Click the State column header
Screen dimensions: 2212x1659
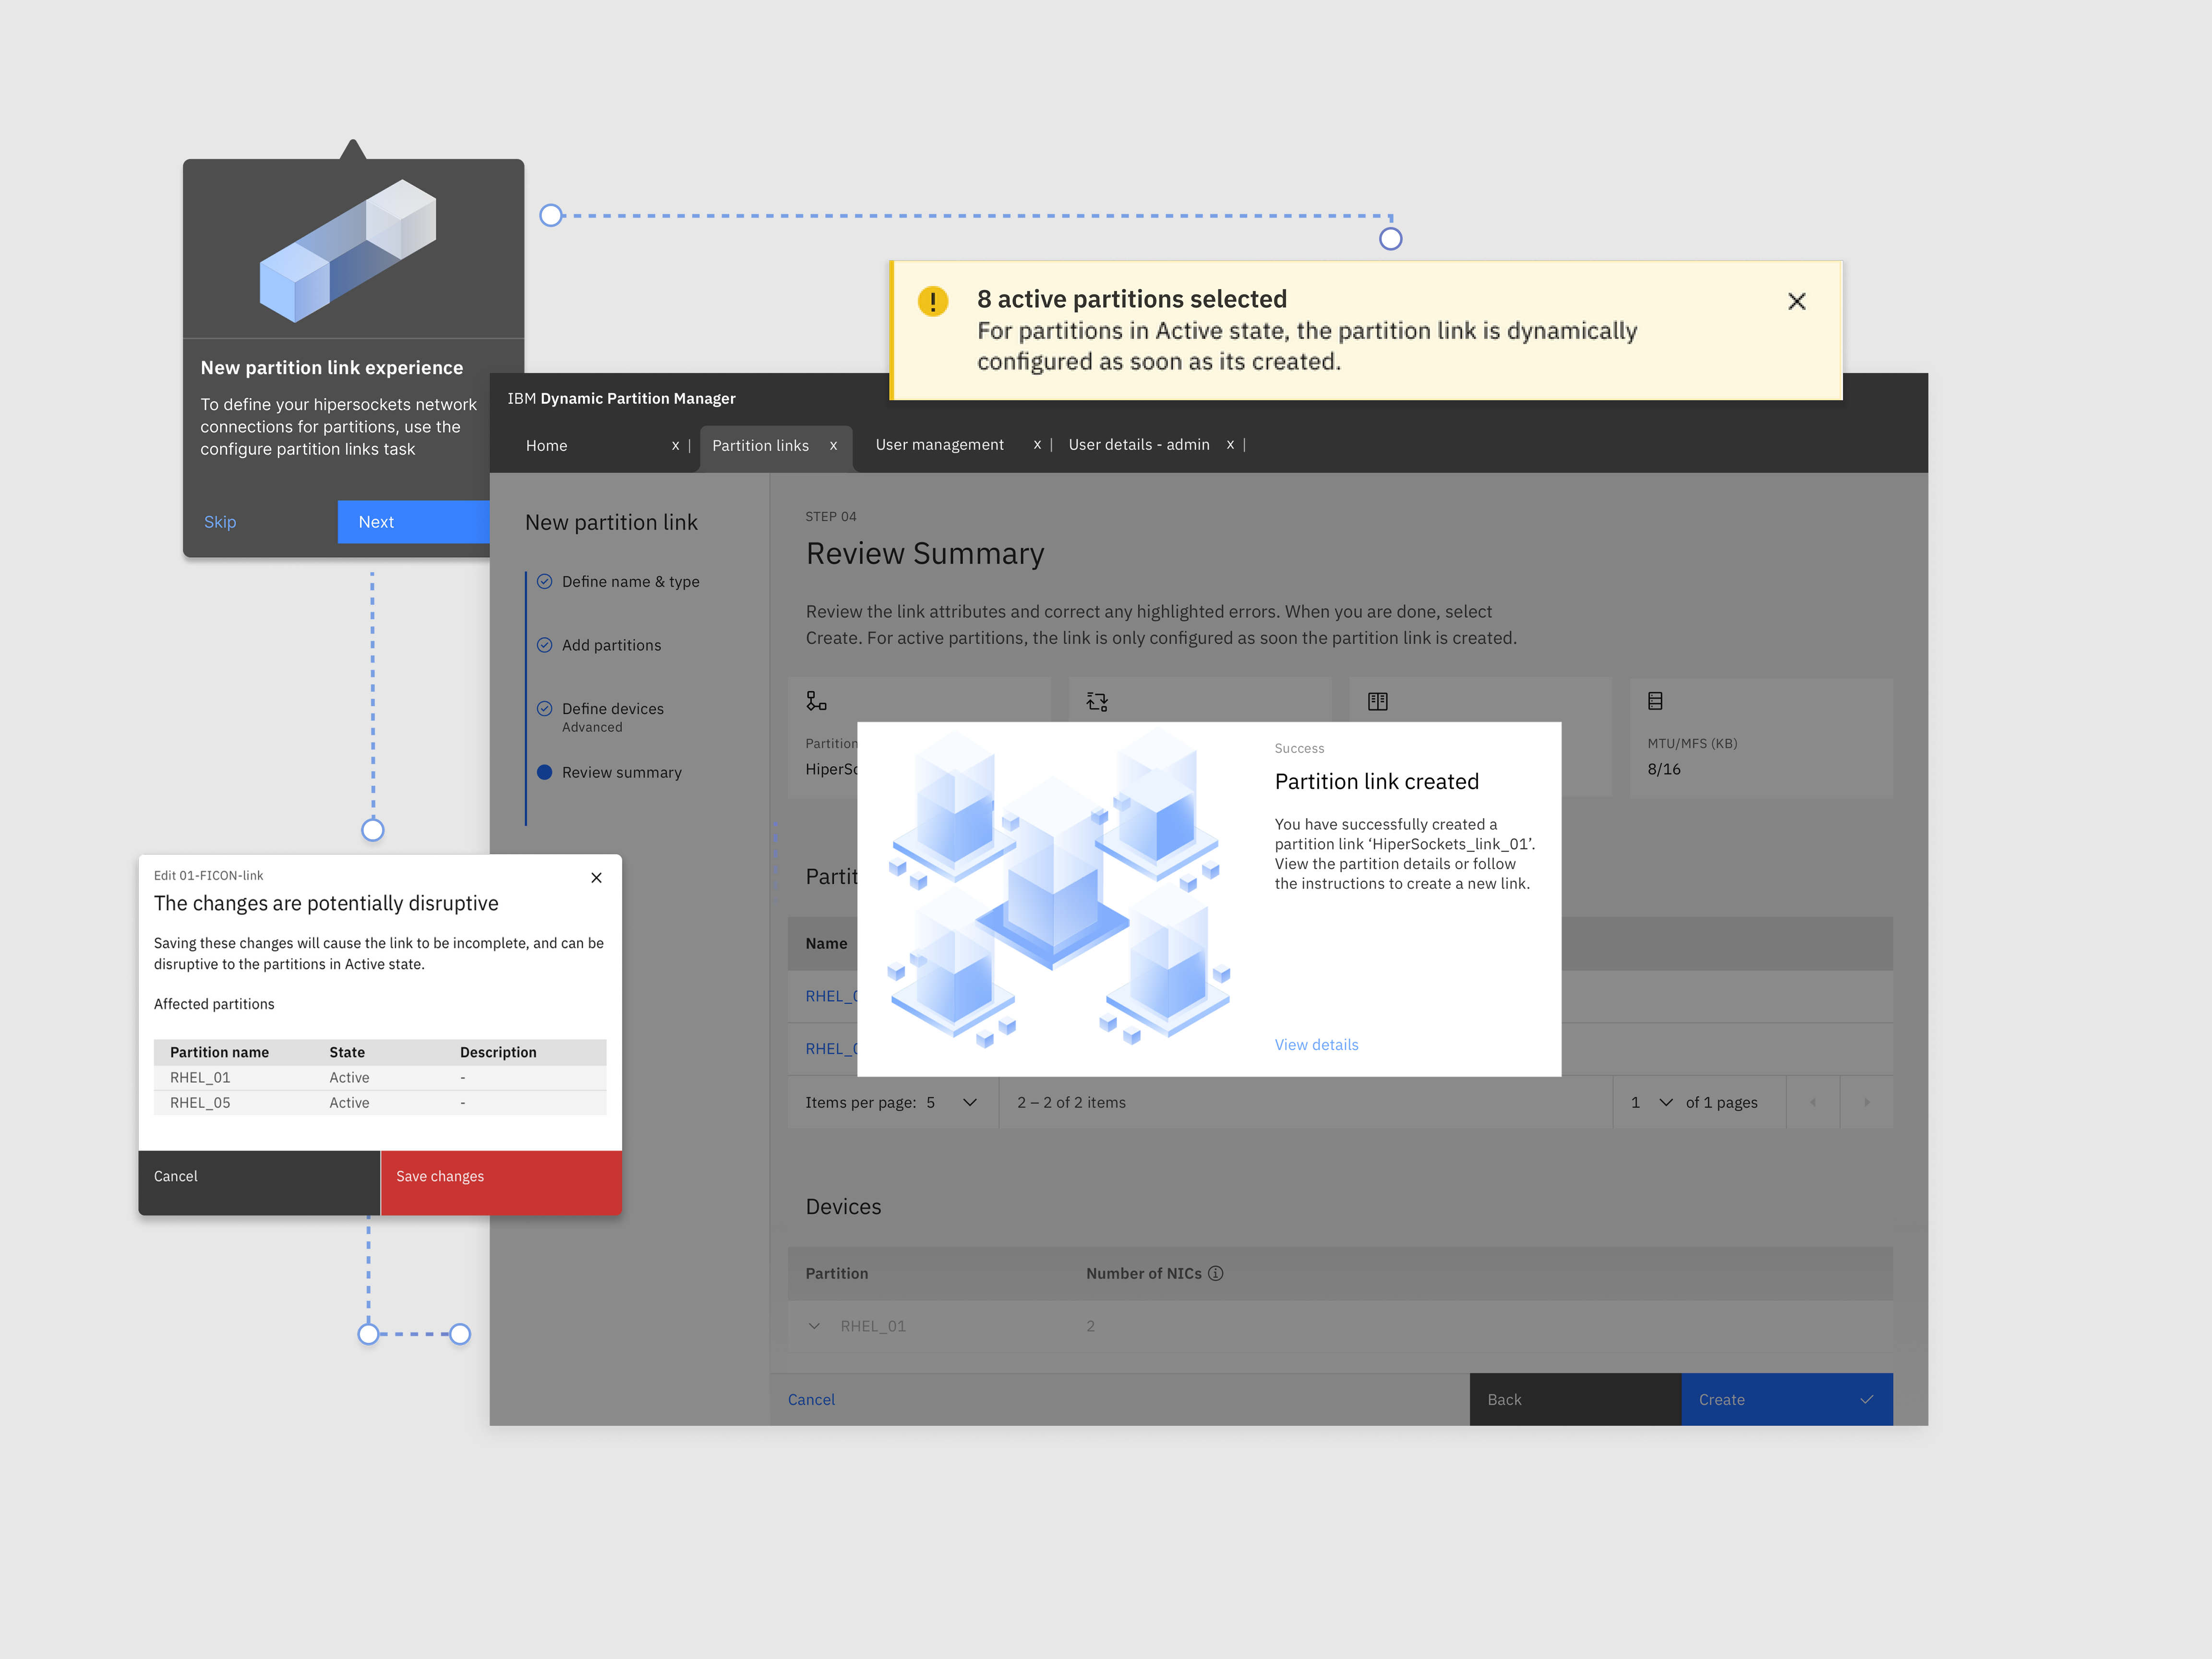tap(347, 1052)
